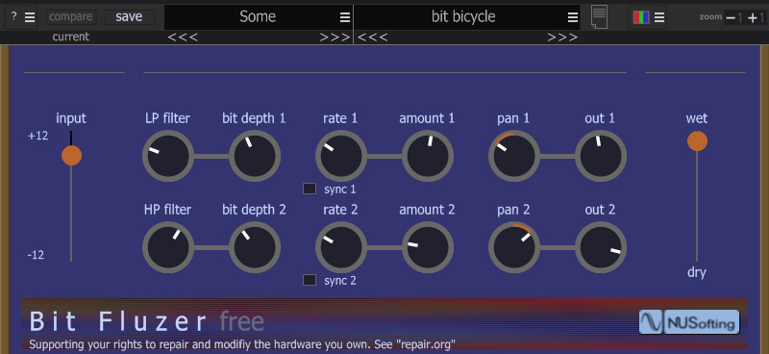769x354 pixels.
Task: Enable the sync 2 checkbox
Action: pyautogui.click(x=310, y=280)
